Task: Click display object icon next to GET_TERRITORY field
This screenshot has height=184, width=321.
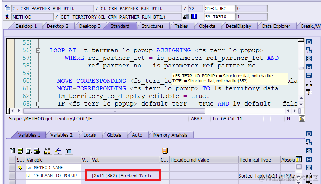Action: 186,16
